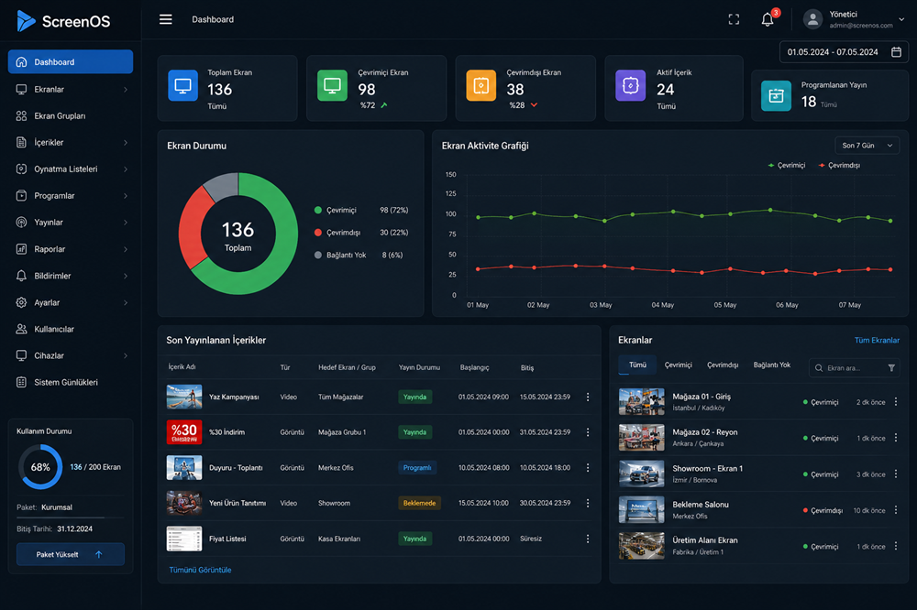The width and height of the screenshot is (917, 610).
Task: Switch to Çevrimdışı tab in Ekranlar panel
Action: [723, 365]
